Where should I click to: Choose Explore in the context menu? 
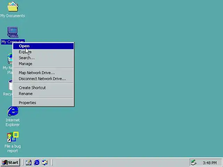coord(44,52)
